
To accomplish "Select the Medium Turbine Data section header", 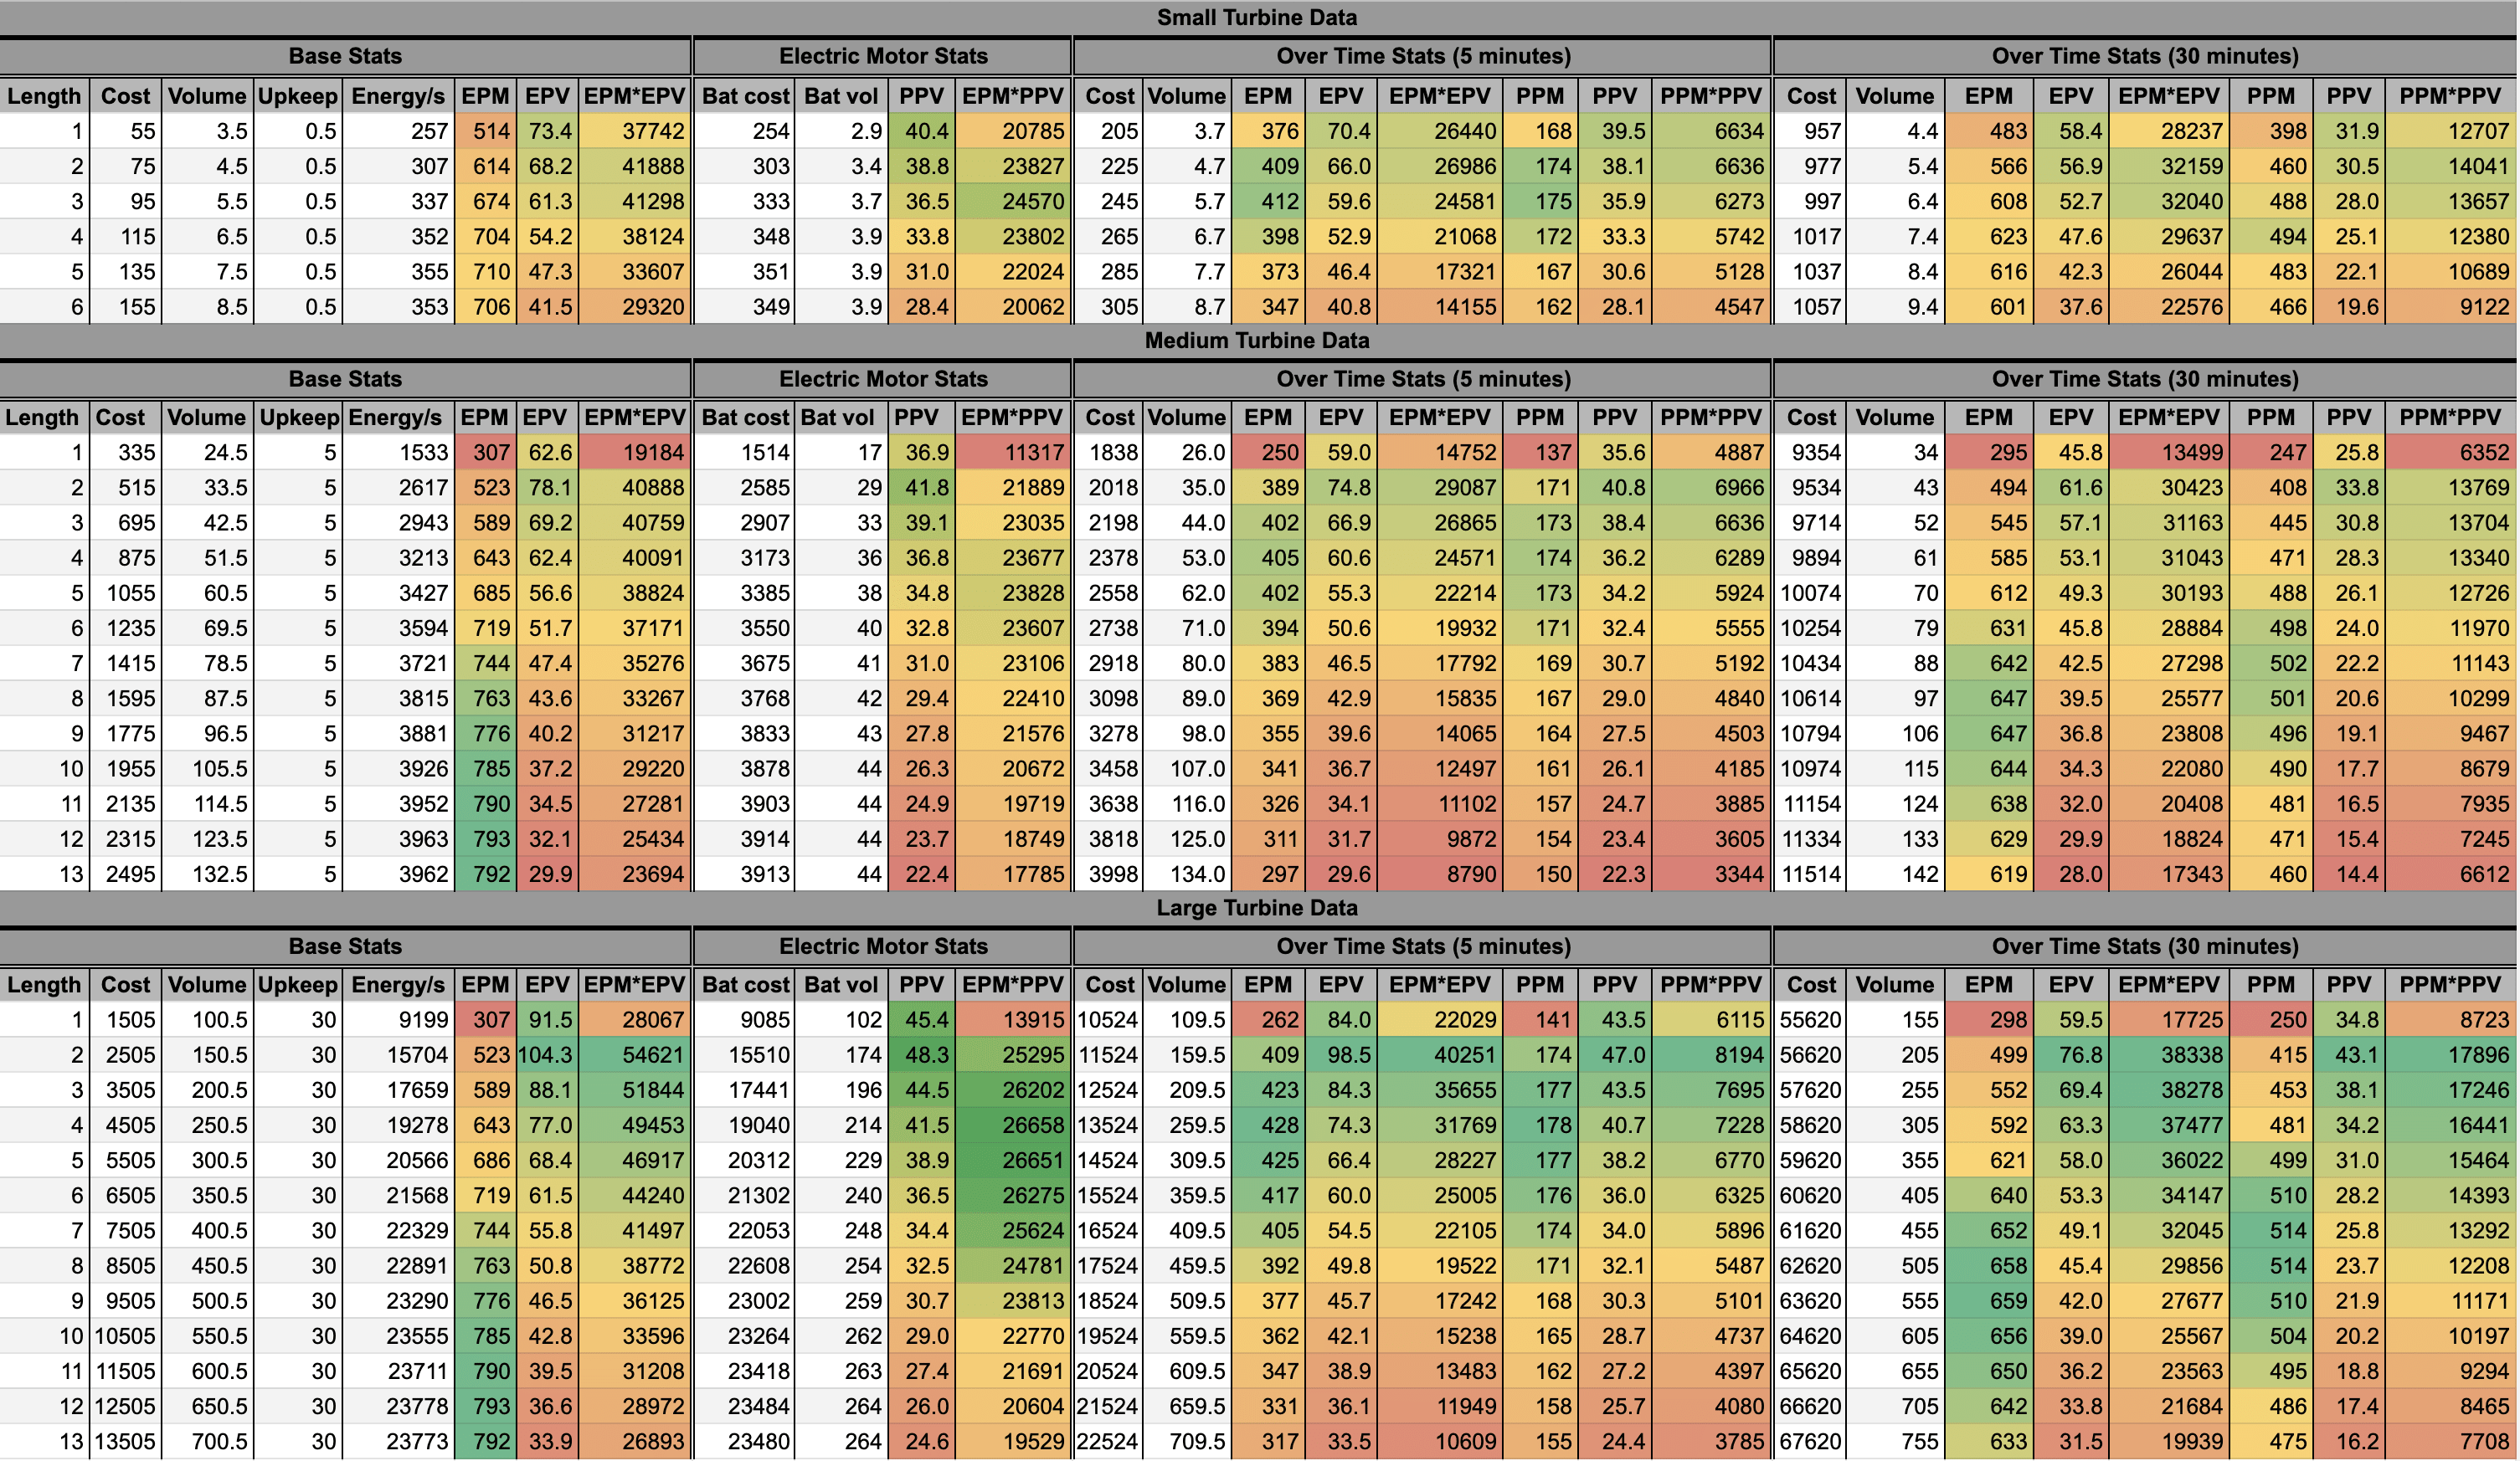I will (1258, 340).
